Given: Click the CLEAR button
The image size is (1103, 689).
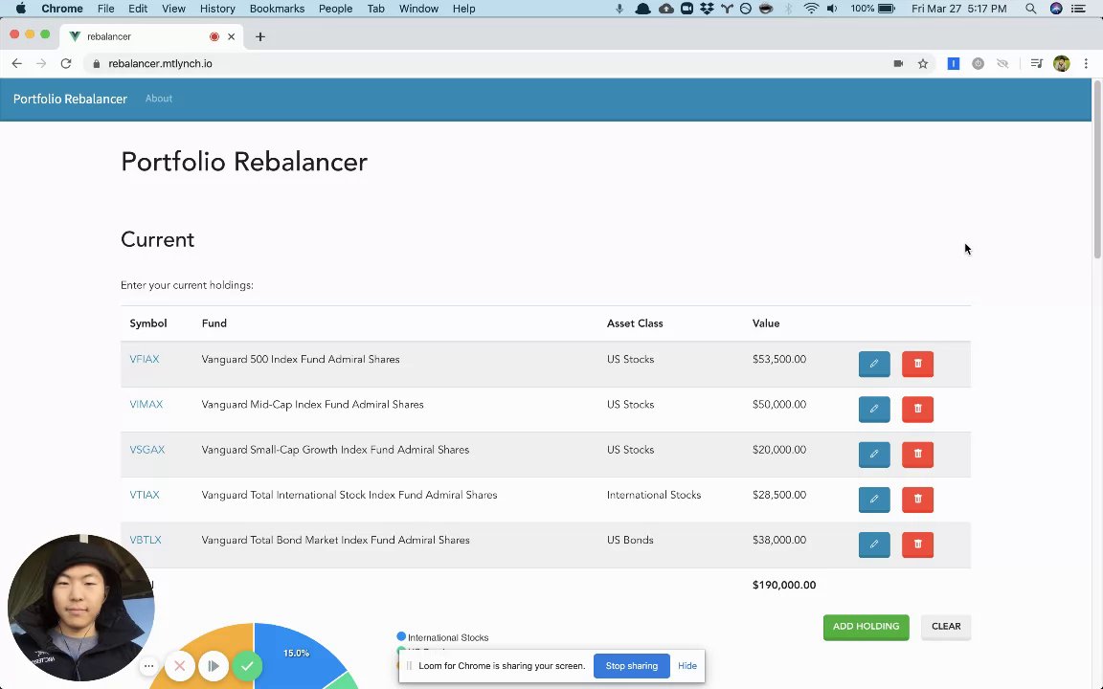Looking at the screenshot, I should tap(945, 627).
